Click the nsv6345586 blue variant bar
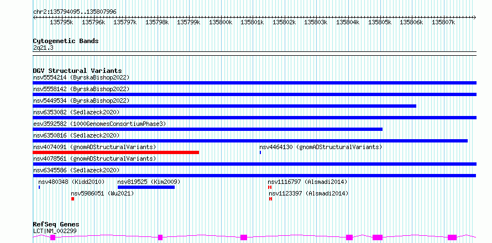Image resolution: width=492 pixels, height=243 pixels. pyautogui.click(x=254, y=176)
